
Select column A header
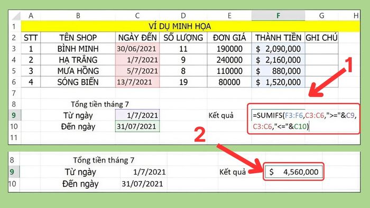point(31,15)
